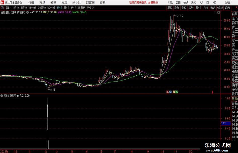This screenshot has width=238, height=153.
Task: Open the F10 company info
Action: (x=206, y=8)
